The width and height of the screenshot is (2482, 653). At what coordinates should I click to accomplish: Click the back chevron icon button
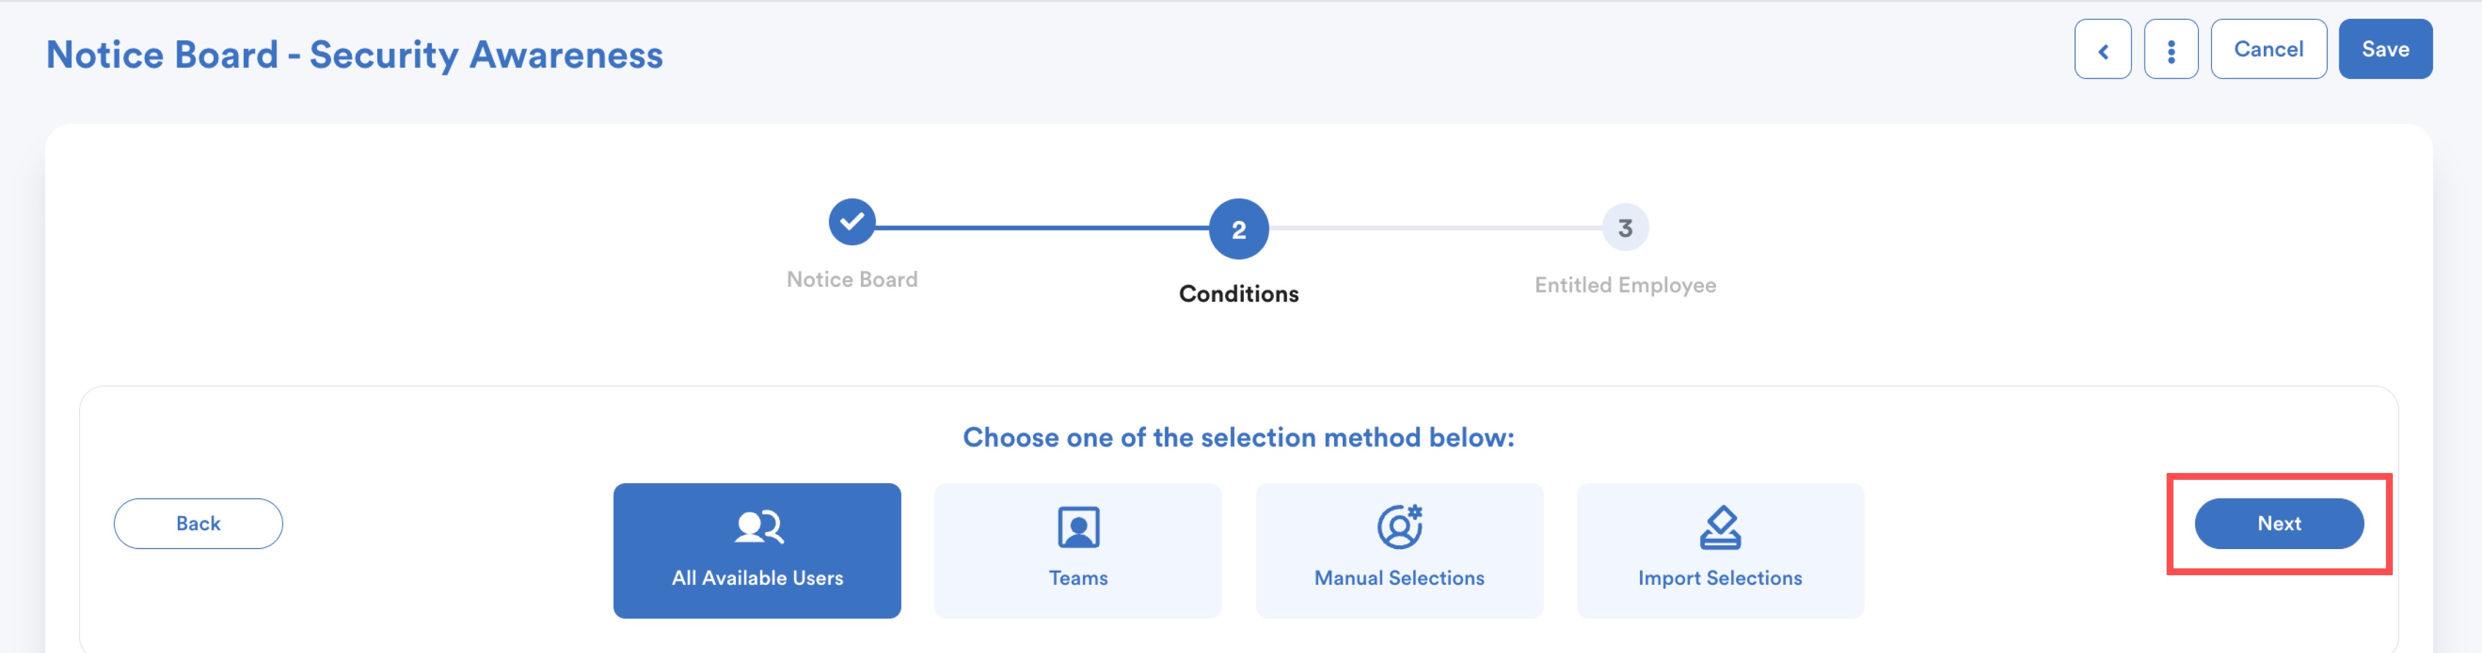[x=2102, y=49]
